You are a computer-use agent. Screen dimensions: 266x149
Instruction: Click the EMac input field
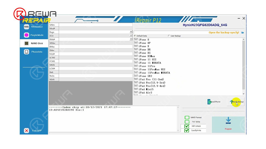click(96, 50)
